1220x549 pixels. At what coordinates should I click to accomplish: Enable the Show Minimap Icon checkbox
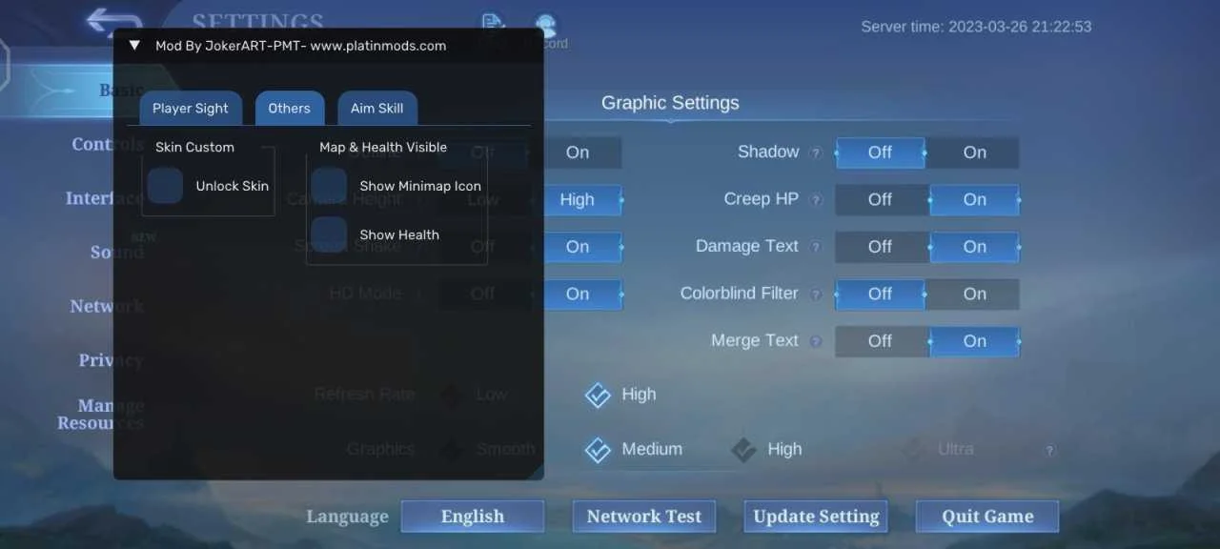329,186
